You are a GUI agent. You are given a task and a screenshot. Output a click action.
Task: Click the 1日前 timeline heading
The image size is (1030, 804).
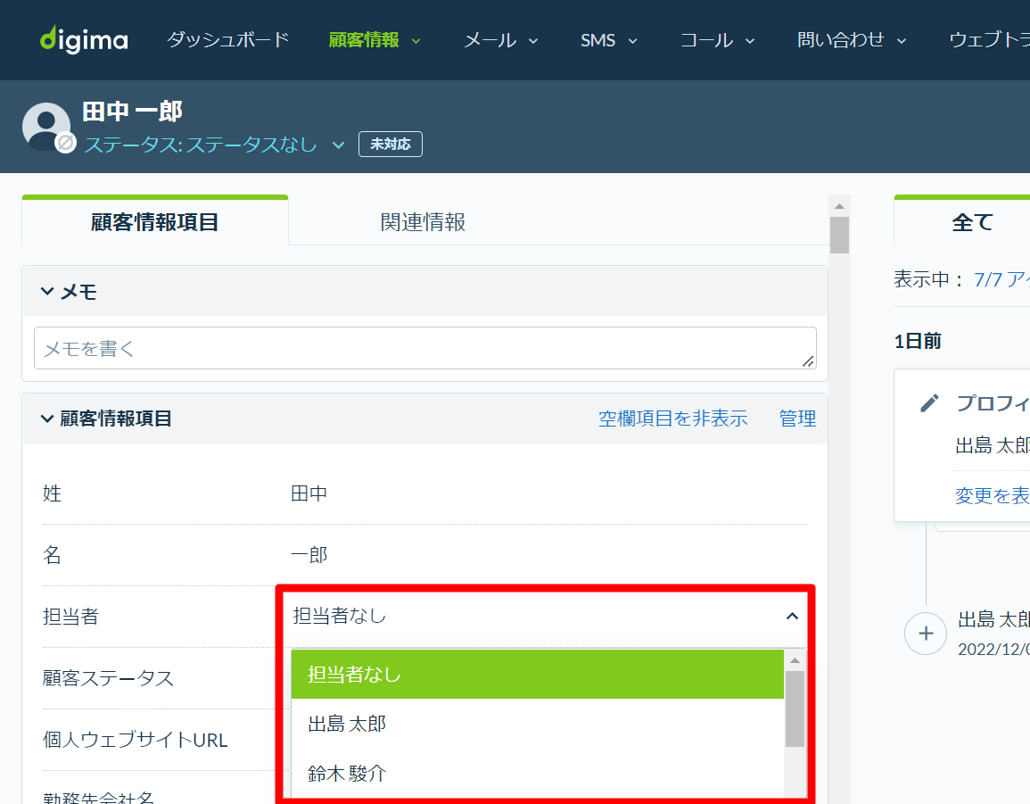(x=918, y=341)
